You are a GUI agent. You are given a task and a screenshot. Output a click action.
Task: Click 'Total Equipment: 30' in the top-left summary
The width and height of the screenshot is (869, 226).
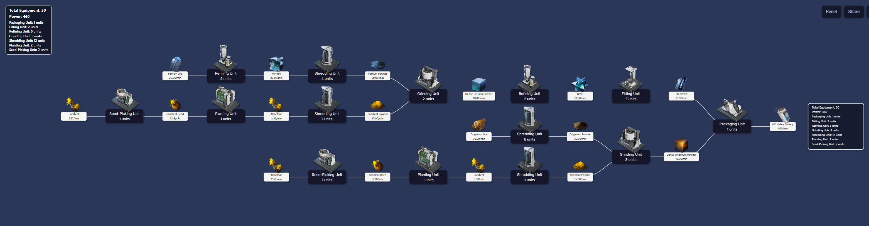coord(27,11)
